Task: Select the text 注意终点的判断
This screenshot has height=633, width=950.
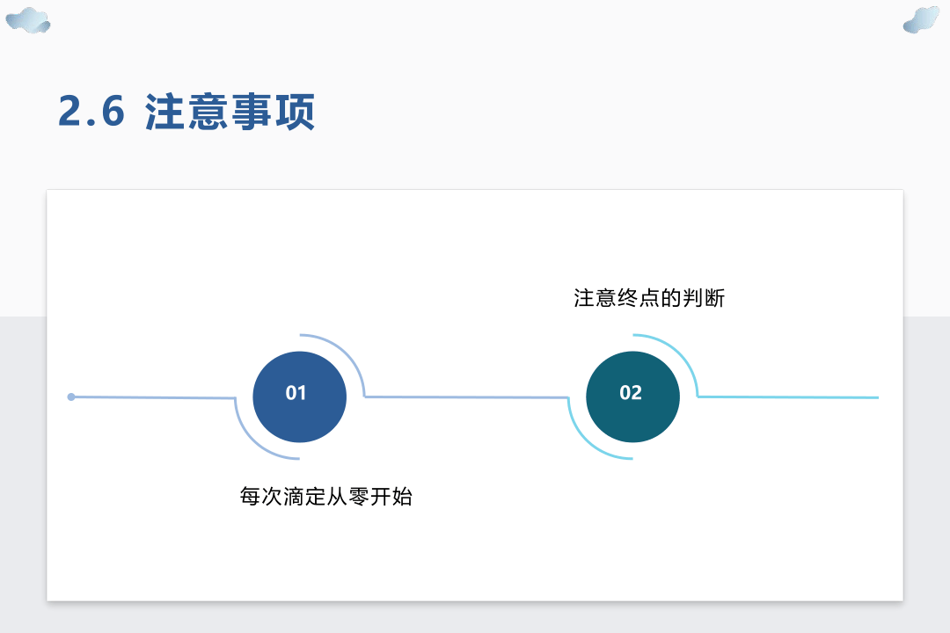Action: pyautogui.click(x=649, y=298)
